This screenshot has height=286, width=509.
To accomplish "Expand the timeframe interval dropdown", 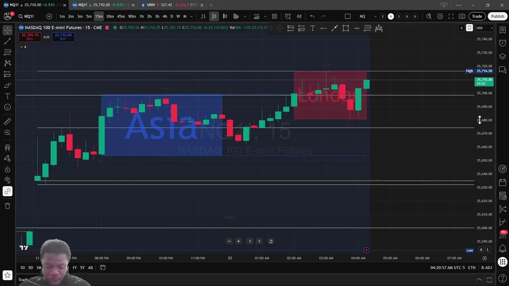I will [191, 16].
